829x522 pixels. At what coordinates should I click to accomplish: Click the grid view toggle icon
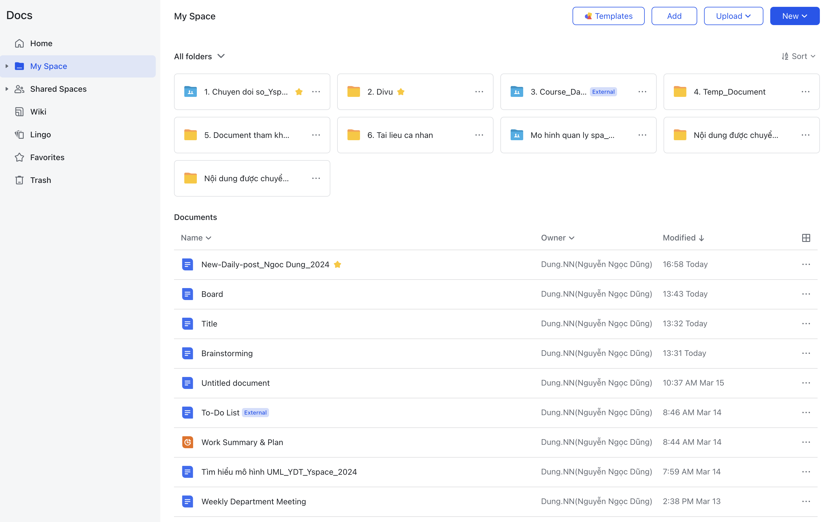pos(806,238)
